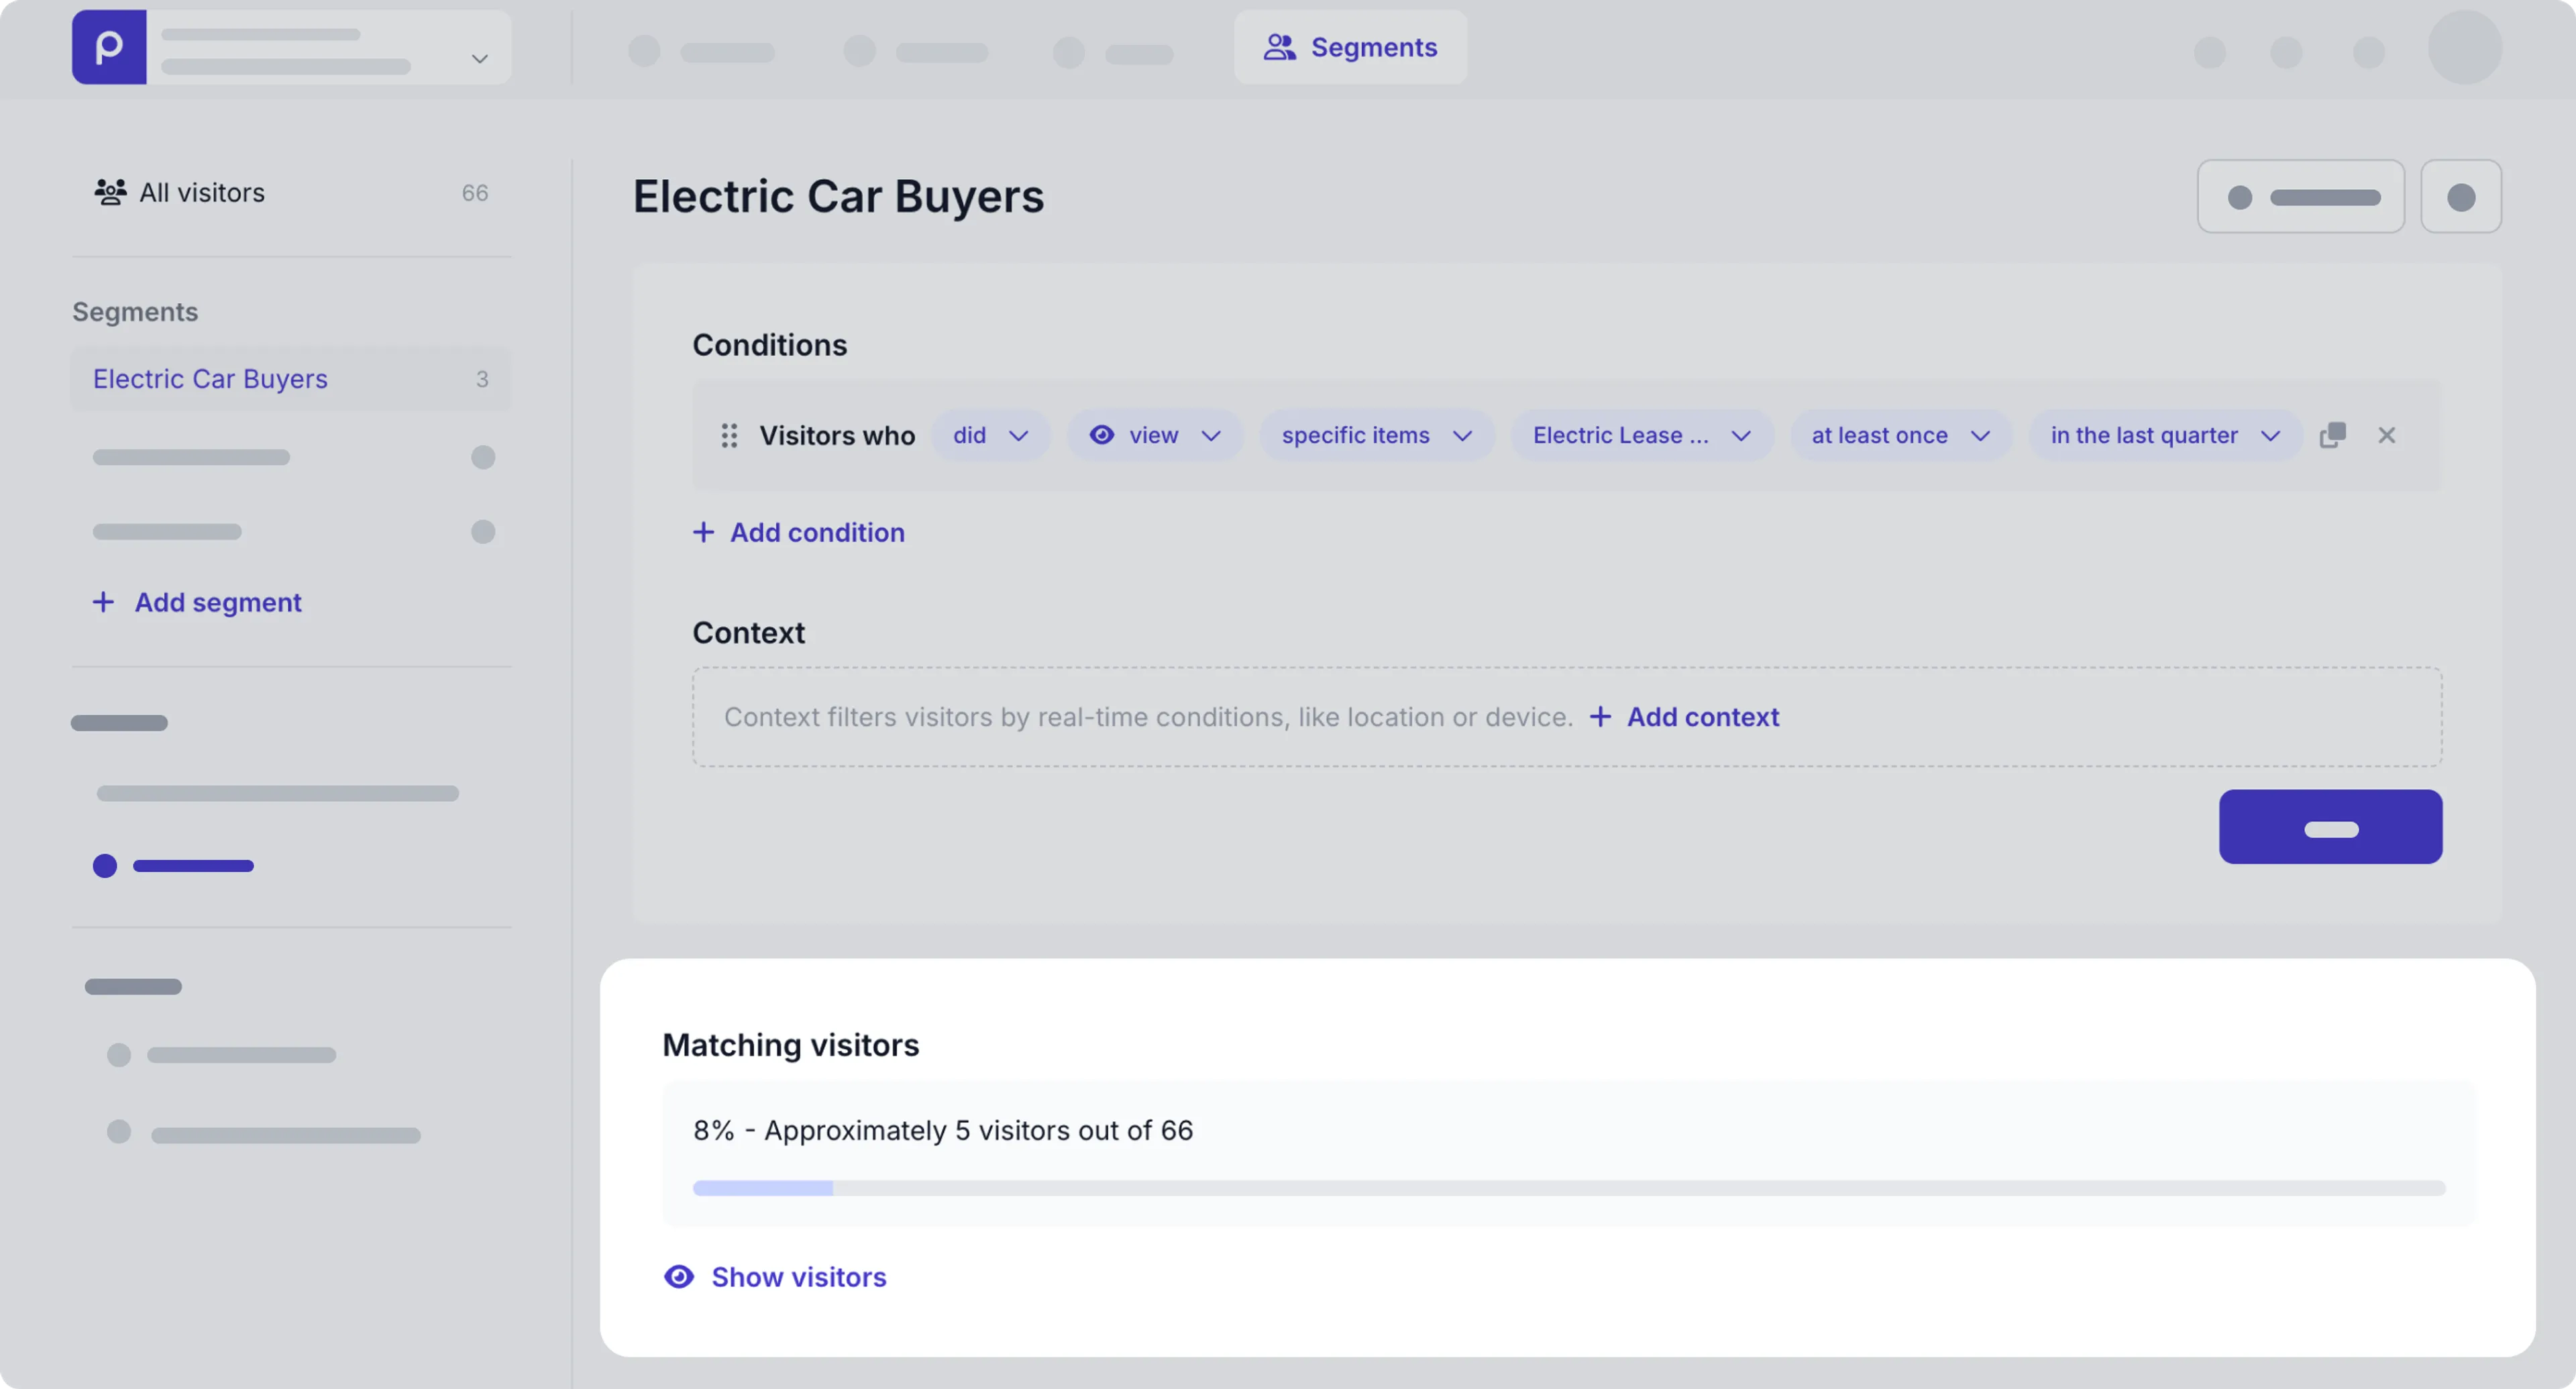Viewport: 2576px width, 1389px height.
Task: Click the Add context link
Action: 1702,717
